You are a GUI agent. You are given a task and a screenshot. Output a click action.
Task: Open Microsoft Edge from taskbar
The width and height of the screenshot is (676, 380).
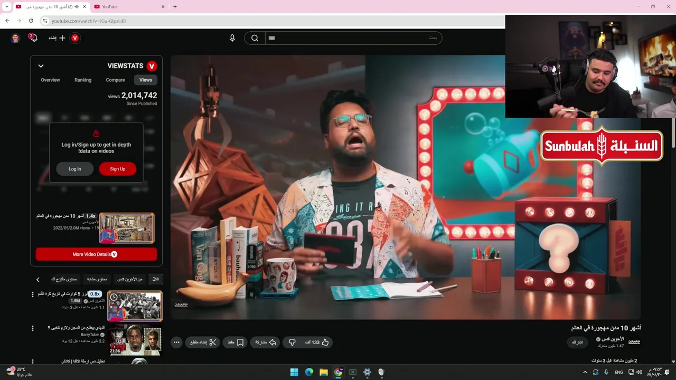pyautogui.click(x=309, y=372)
